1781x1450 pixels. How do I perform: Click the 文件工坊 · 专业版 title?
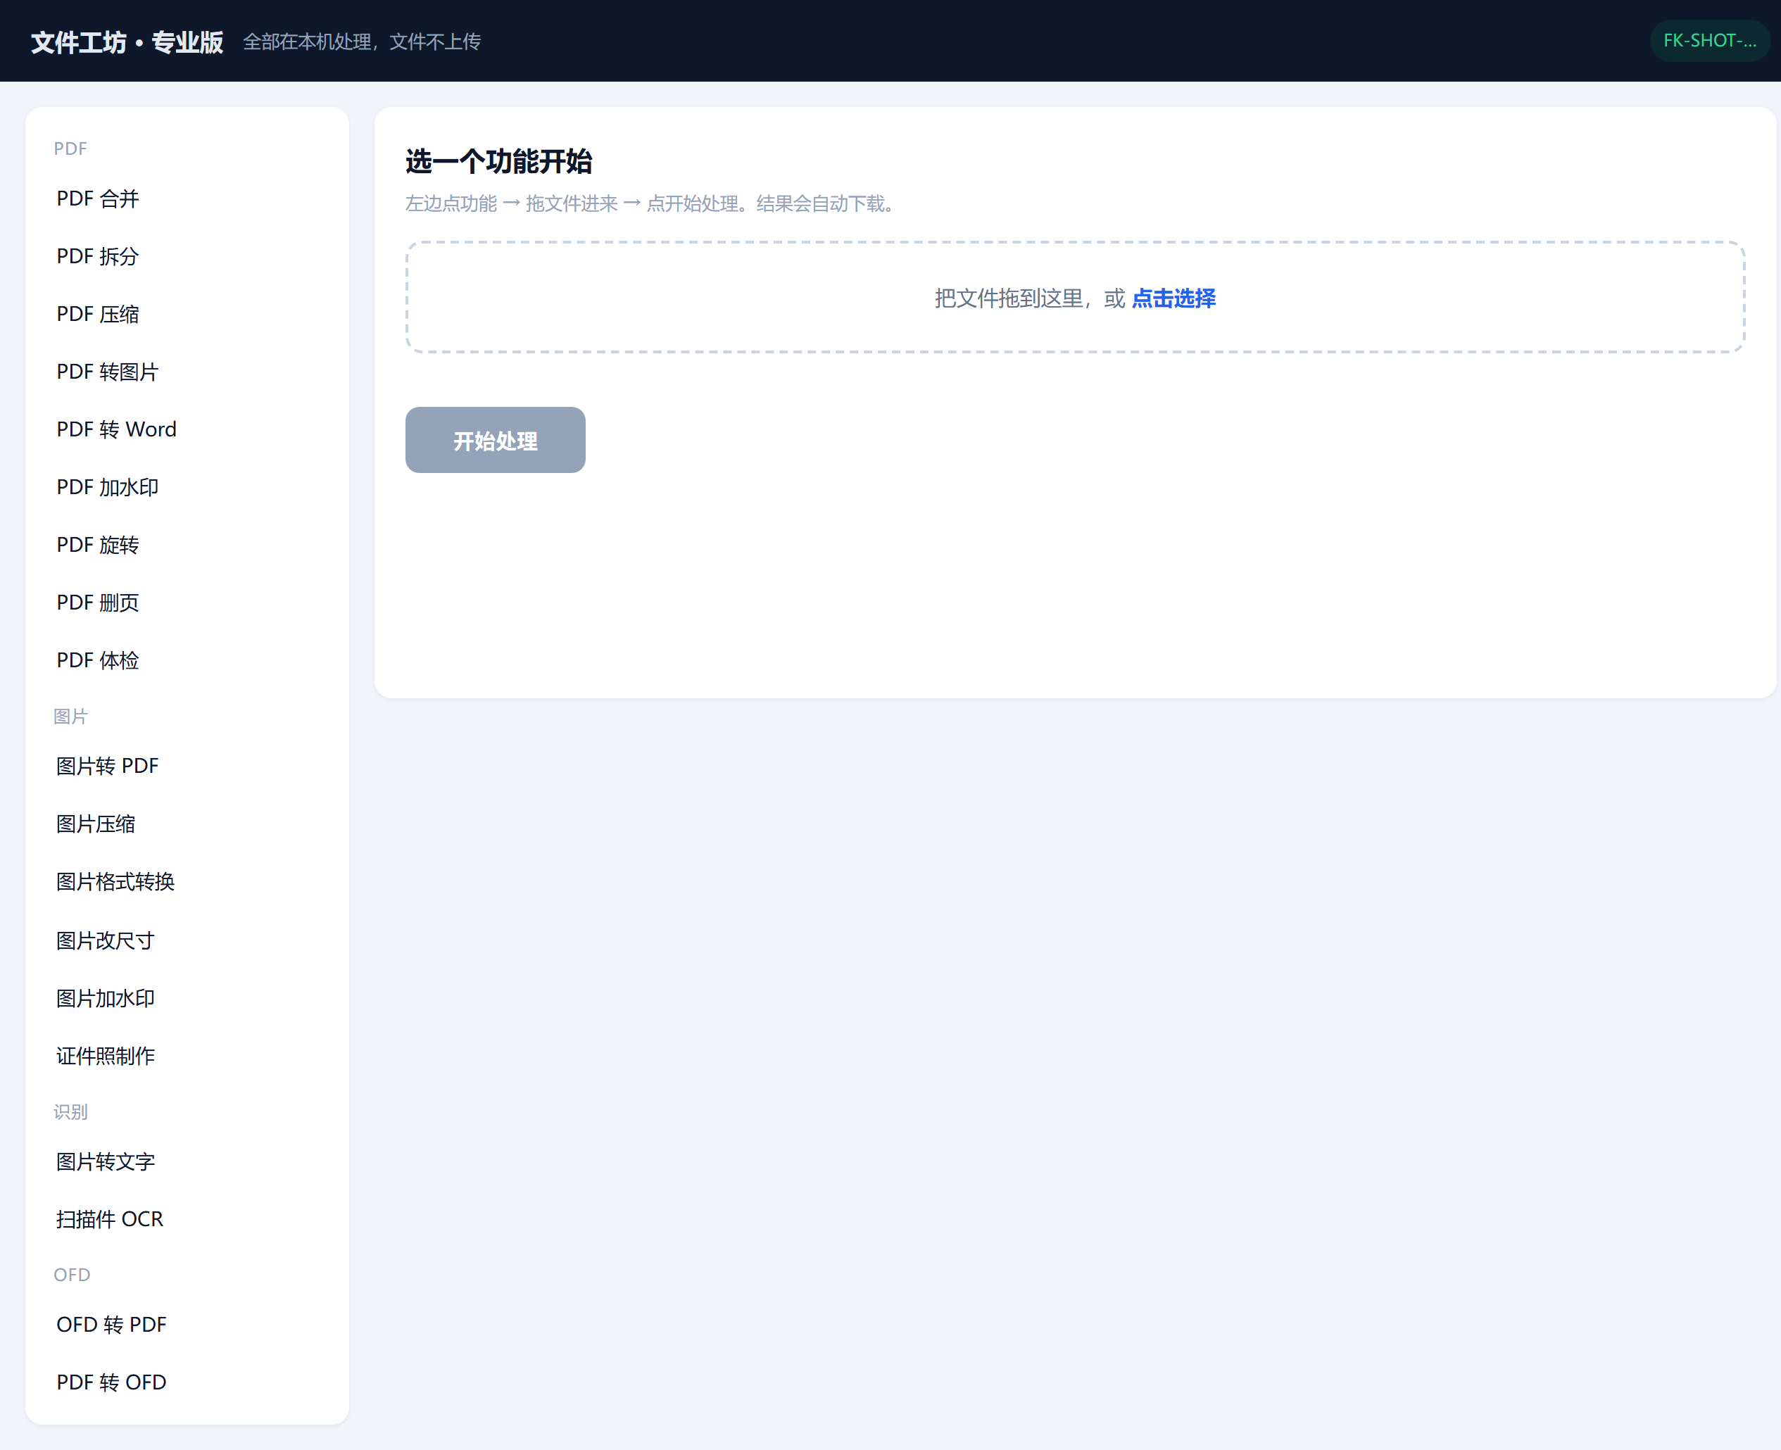coord(127,42)
